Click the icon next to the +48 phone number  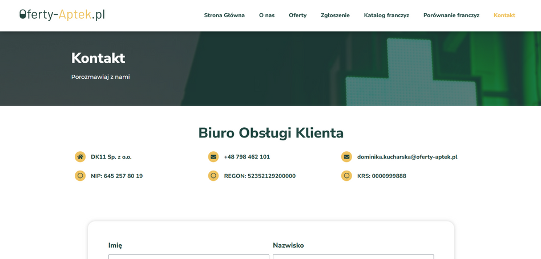213,157
